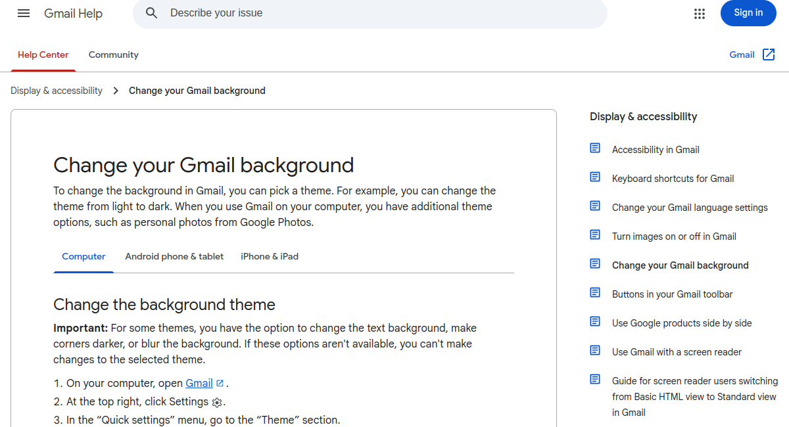The width and height of the screenshot is (789, 427).
Task: Open the Google apps grid
Action: (x=700, y=13)
